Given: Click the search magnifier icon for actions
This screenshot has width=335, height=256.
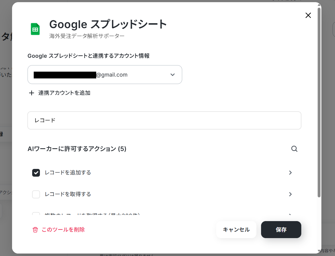Looking at the screenshot, I should click(294, 149).
